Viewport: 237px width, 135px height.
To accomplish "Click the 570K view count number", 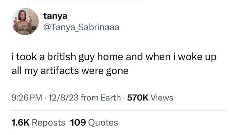I will tap(137, 97).
